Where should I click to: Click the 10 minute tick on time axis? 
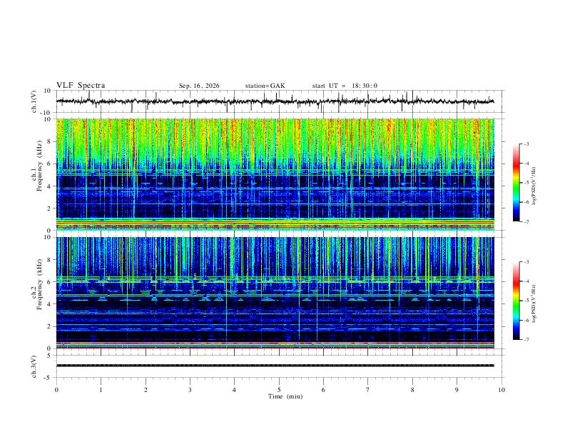(x=502, y=390)
